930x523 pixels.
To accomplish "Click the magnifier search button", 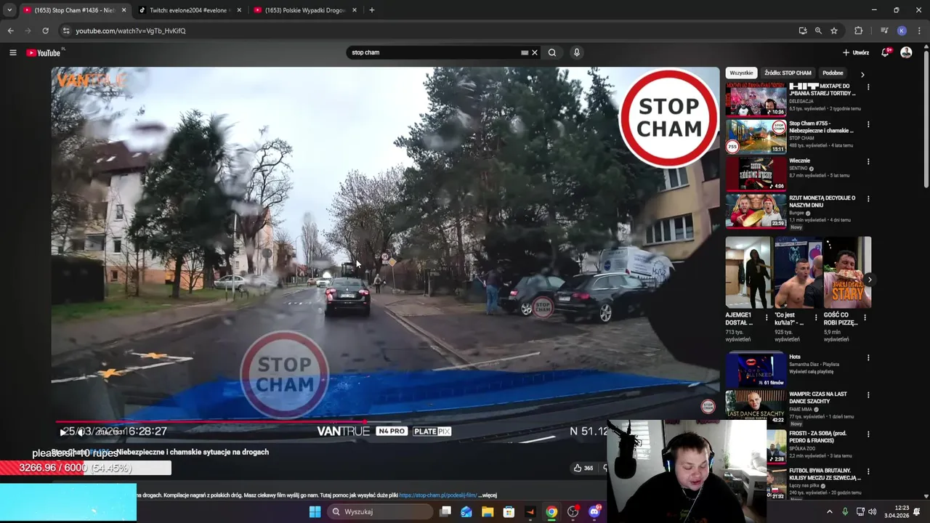I will tap(552, 52).
